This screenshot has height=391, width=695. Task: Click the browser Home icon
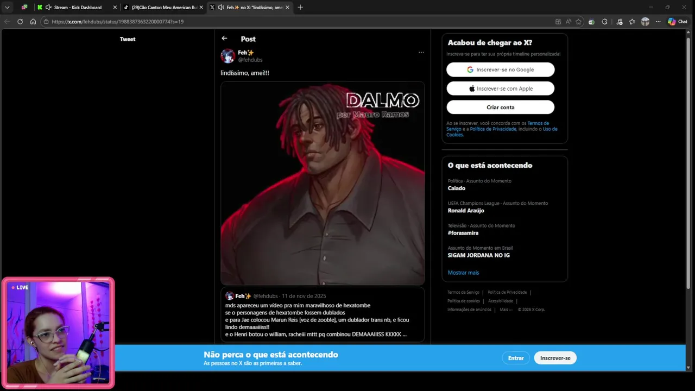33,22
